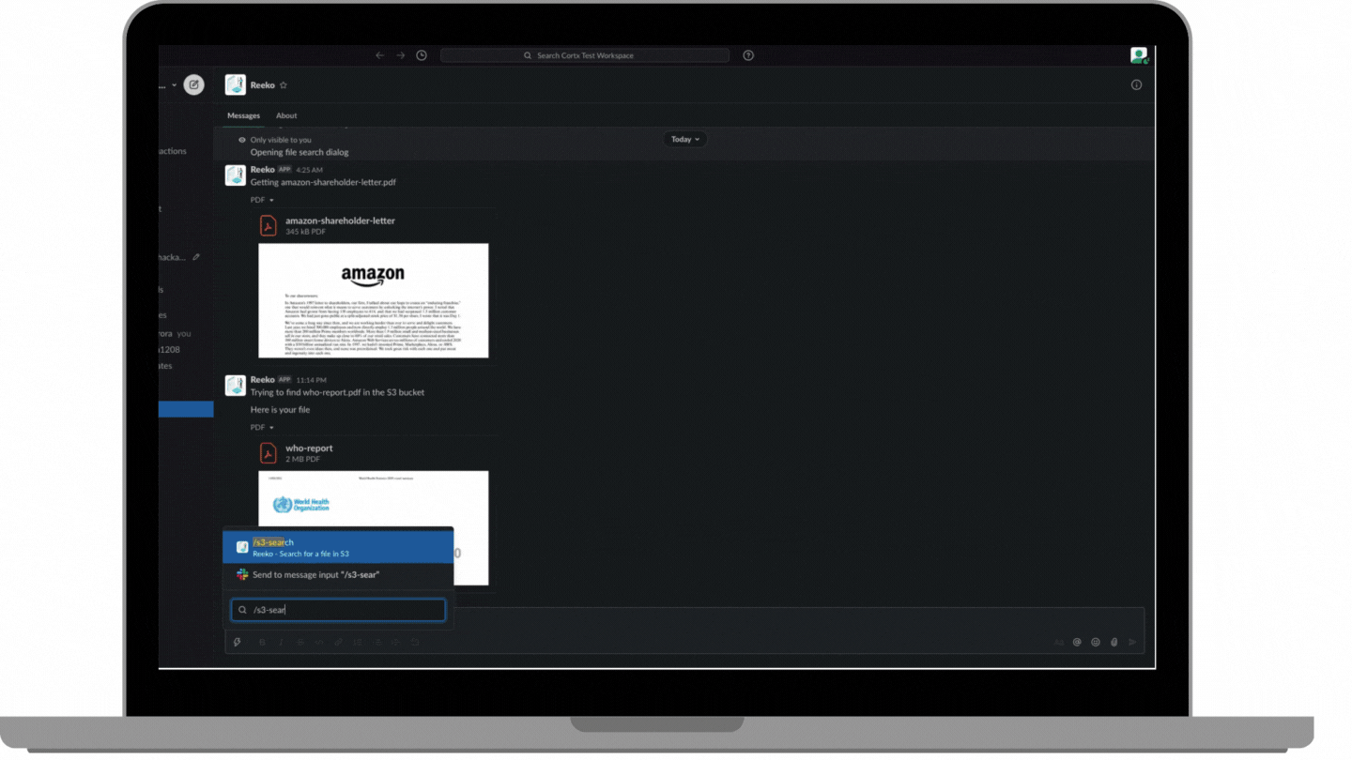Click the amazon-shareholder-letter PDF icon

[269, 225]
